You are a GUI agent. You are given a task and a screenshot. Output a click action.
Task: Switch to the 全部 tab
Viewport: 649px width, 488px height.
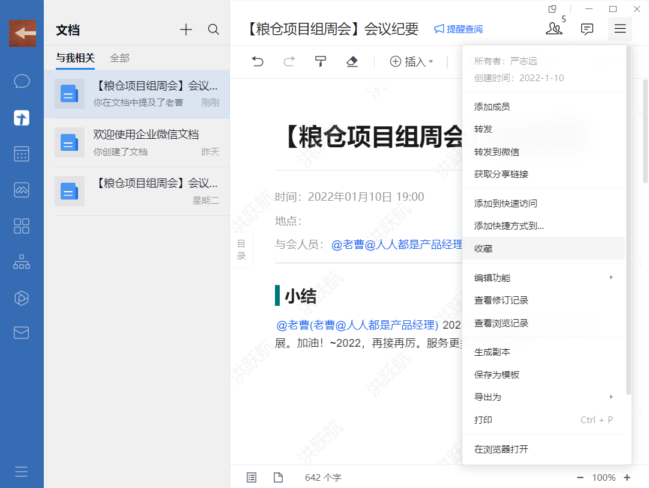coord(119,58)
